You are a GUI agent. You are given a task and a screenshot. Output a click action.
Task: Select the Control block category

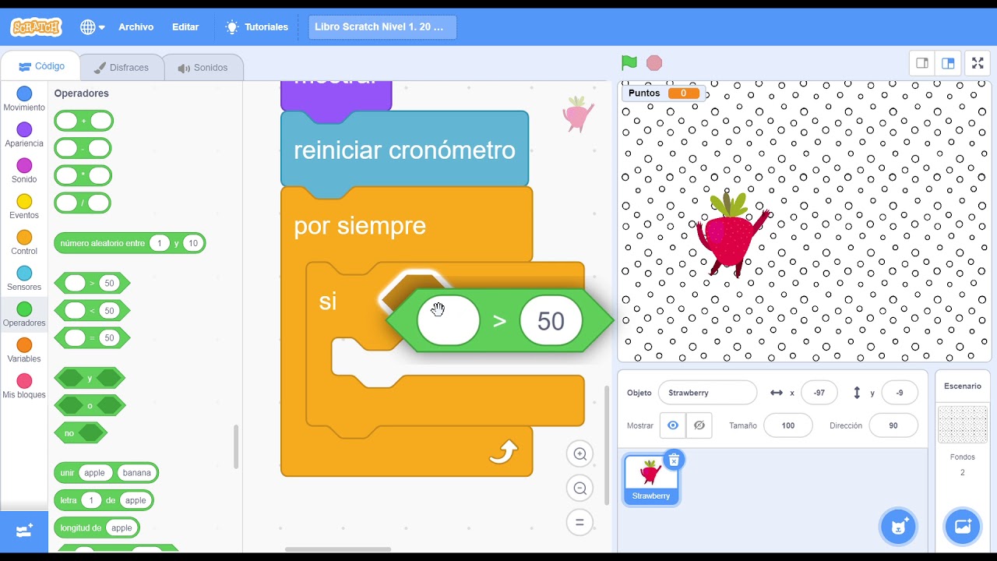(x=24, y=242)
